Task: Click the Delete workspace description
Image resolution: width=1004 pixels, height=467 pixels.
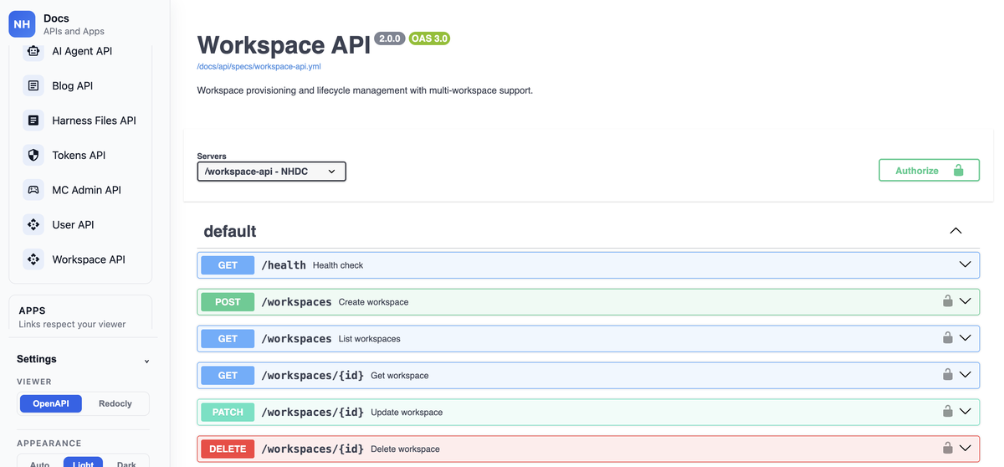Action: [x=405, y=449]
